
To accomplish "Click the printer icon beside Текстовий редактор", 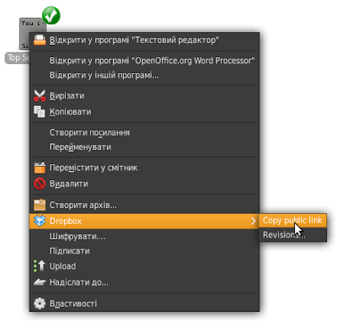I will pyautogui.click(x=40, y=40).
